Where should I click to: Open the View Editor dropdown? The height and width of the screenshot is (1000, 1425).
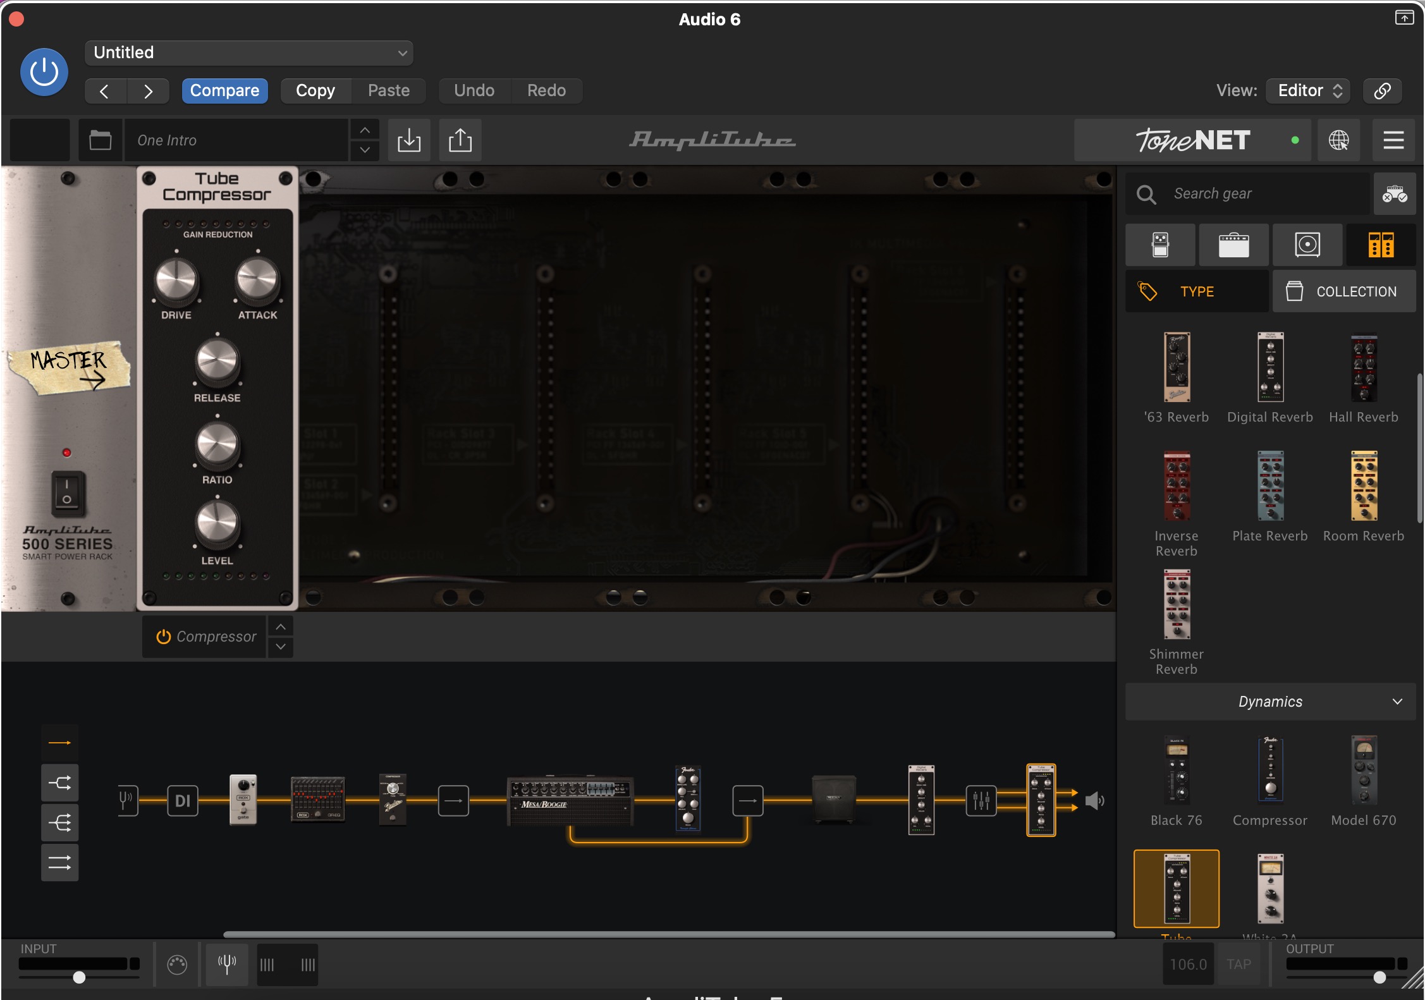click(x=1308, y=90)
